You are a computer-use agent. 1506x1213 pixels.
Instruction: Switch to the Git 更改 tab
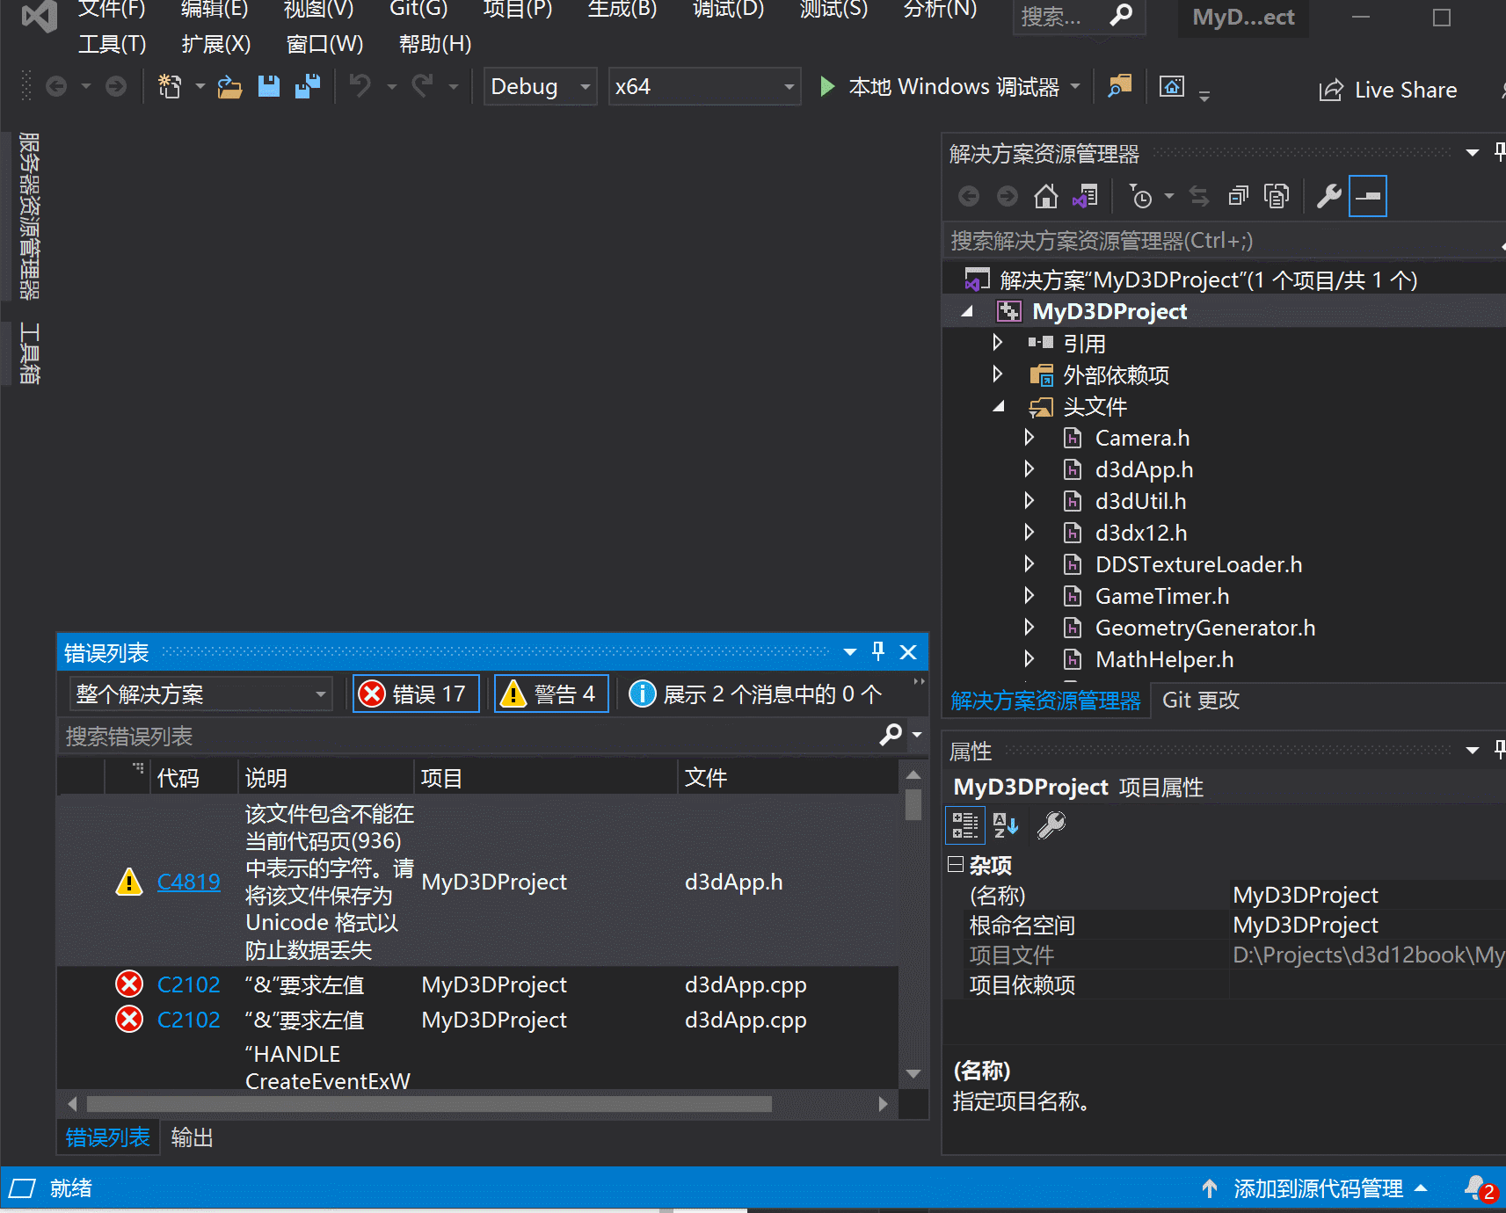[x=1201, y=700]
